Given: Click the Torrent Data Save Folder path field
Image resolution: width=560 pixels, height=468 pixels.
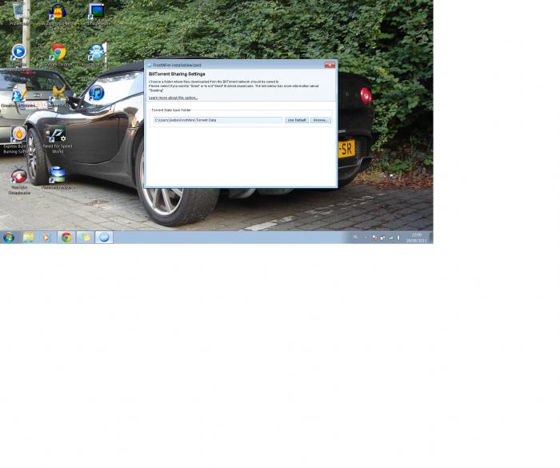Looking at the screenshot, I should [x=218, y=120].
